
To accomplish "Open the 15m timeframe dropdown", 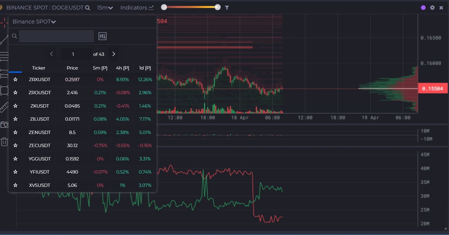I will (105, 8).
